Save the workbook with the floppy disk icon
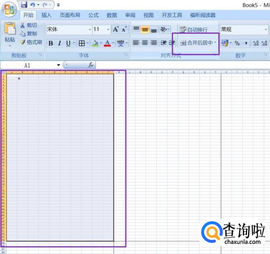270x254 pixels. [24, 5]
